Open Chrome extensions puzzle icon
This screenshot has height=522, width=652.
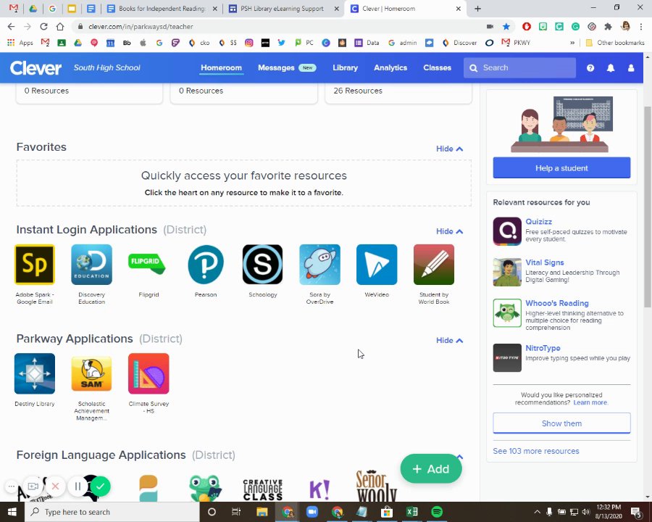[x=608, y=27]
